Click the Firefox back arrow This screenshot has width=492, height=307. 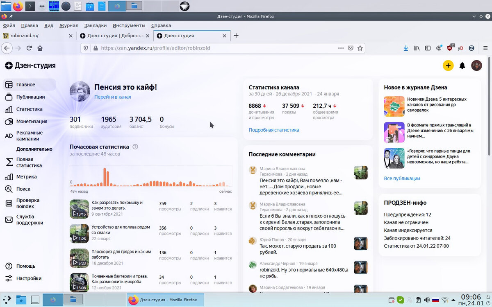tap(7, 48)
